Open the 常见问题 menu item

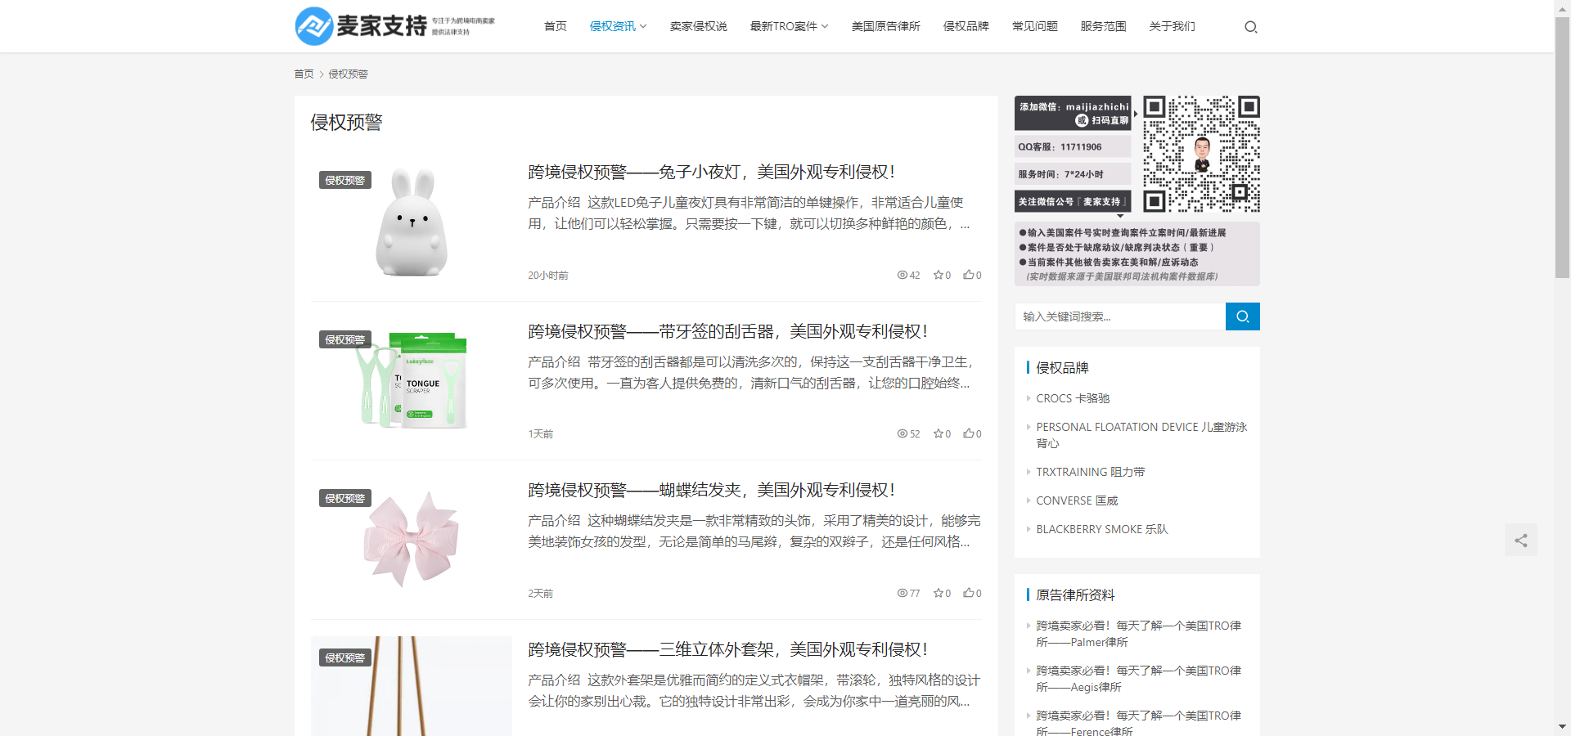(1034, 26)
